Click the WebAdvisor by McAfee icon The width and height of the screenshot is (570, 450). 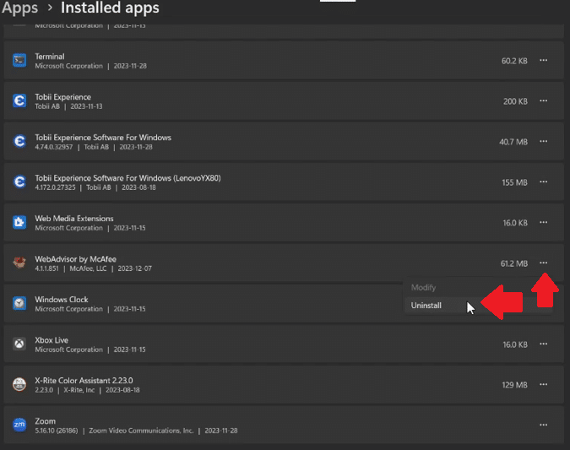19,263
